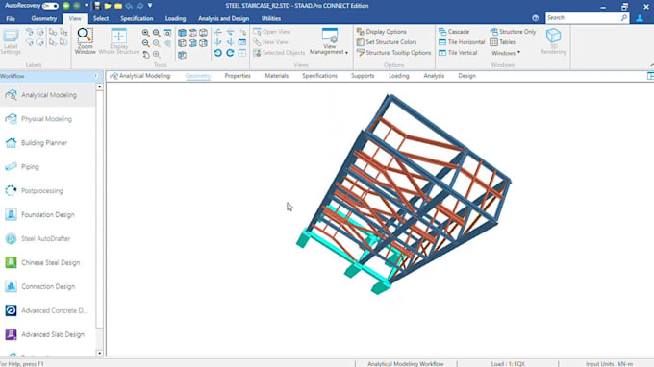Open Structural Tooltip Options
The width and height of the screenshot is (654, 367).
393,53
